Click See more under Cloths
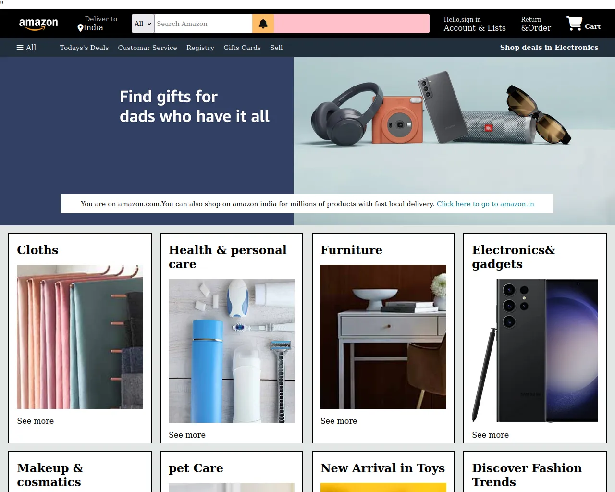Image resolution: width=615 pixels, height=492 pixels. point(36,421)
